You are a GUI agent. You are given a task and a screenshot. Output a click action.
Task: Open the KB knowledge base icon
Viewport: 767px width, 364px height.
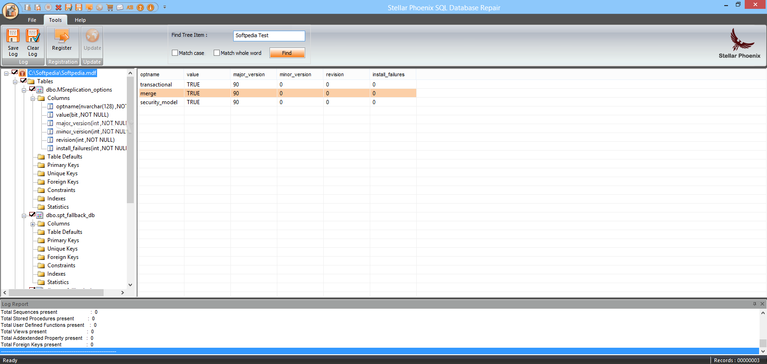point(130,7)
